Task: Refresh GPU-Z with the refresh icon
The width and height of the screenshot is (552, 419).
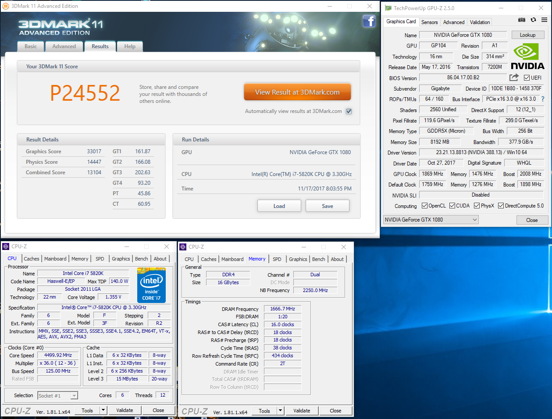Action: click(x=533, y=20)
